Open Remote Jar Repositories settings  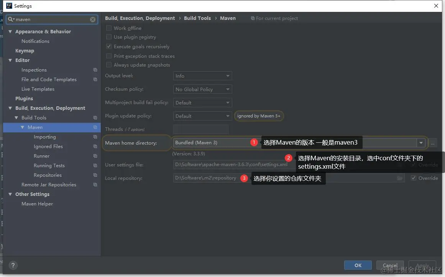pyautogui.click(x=49, y=185)
